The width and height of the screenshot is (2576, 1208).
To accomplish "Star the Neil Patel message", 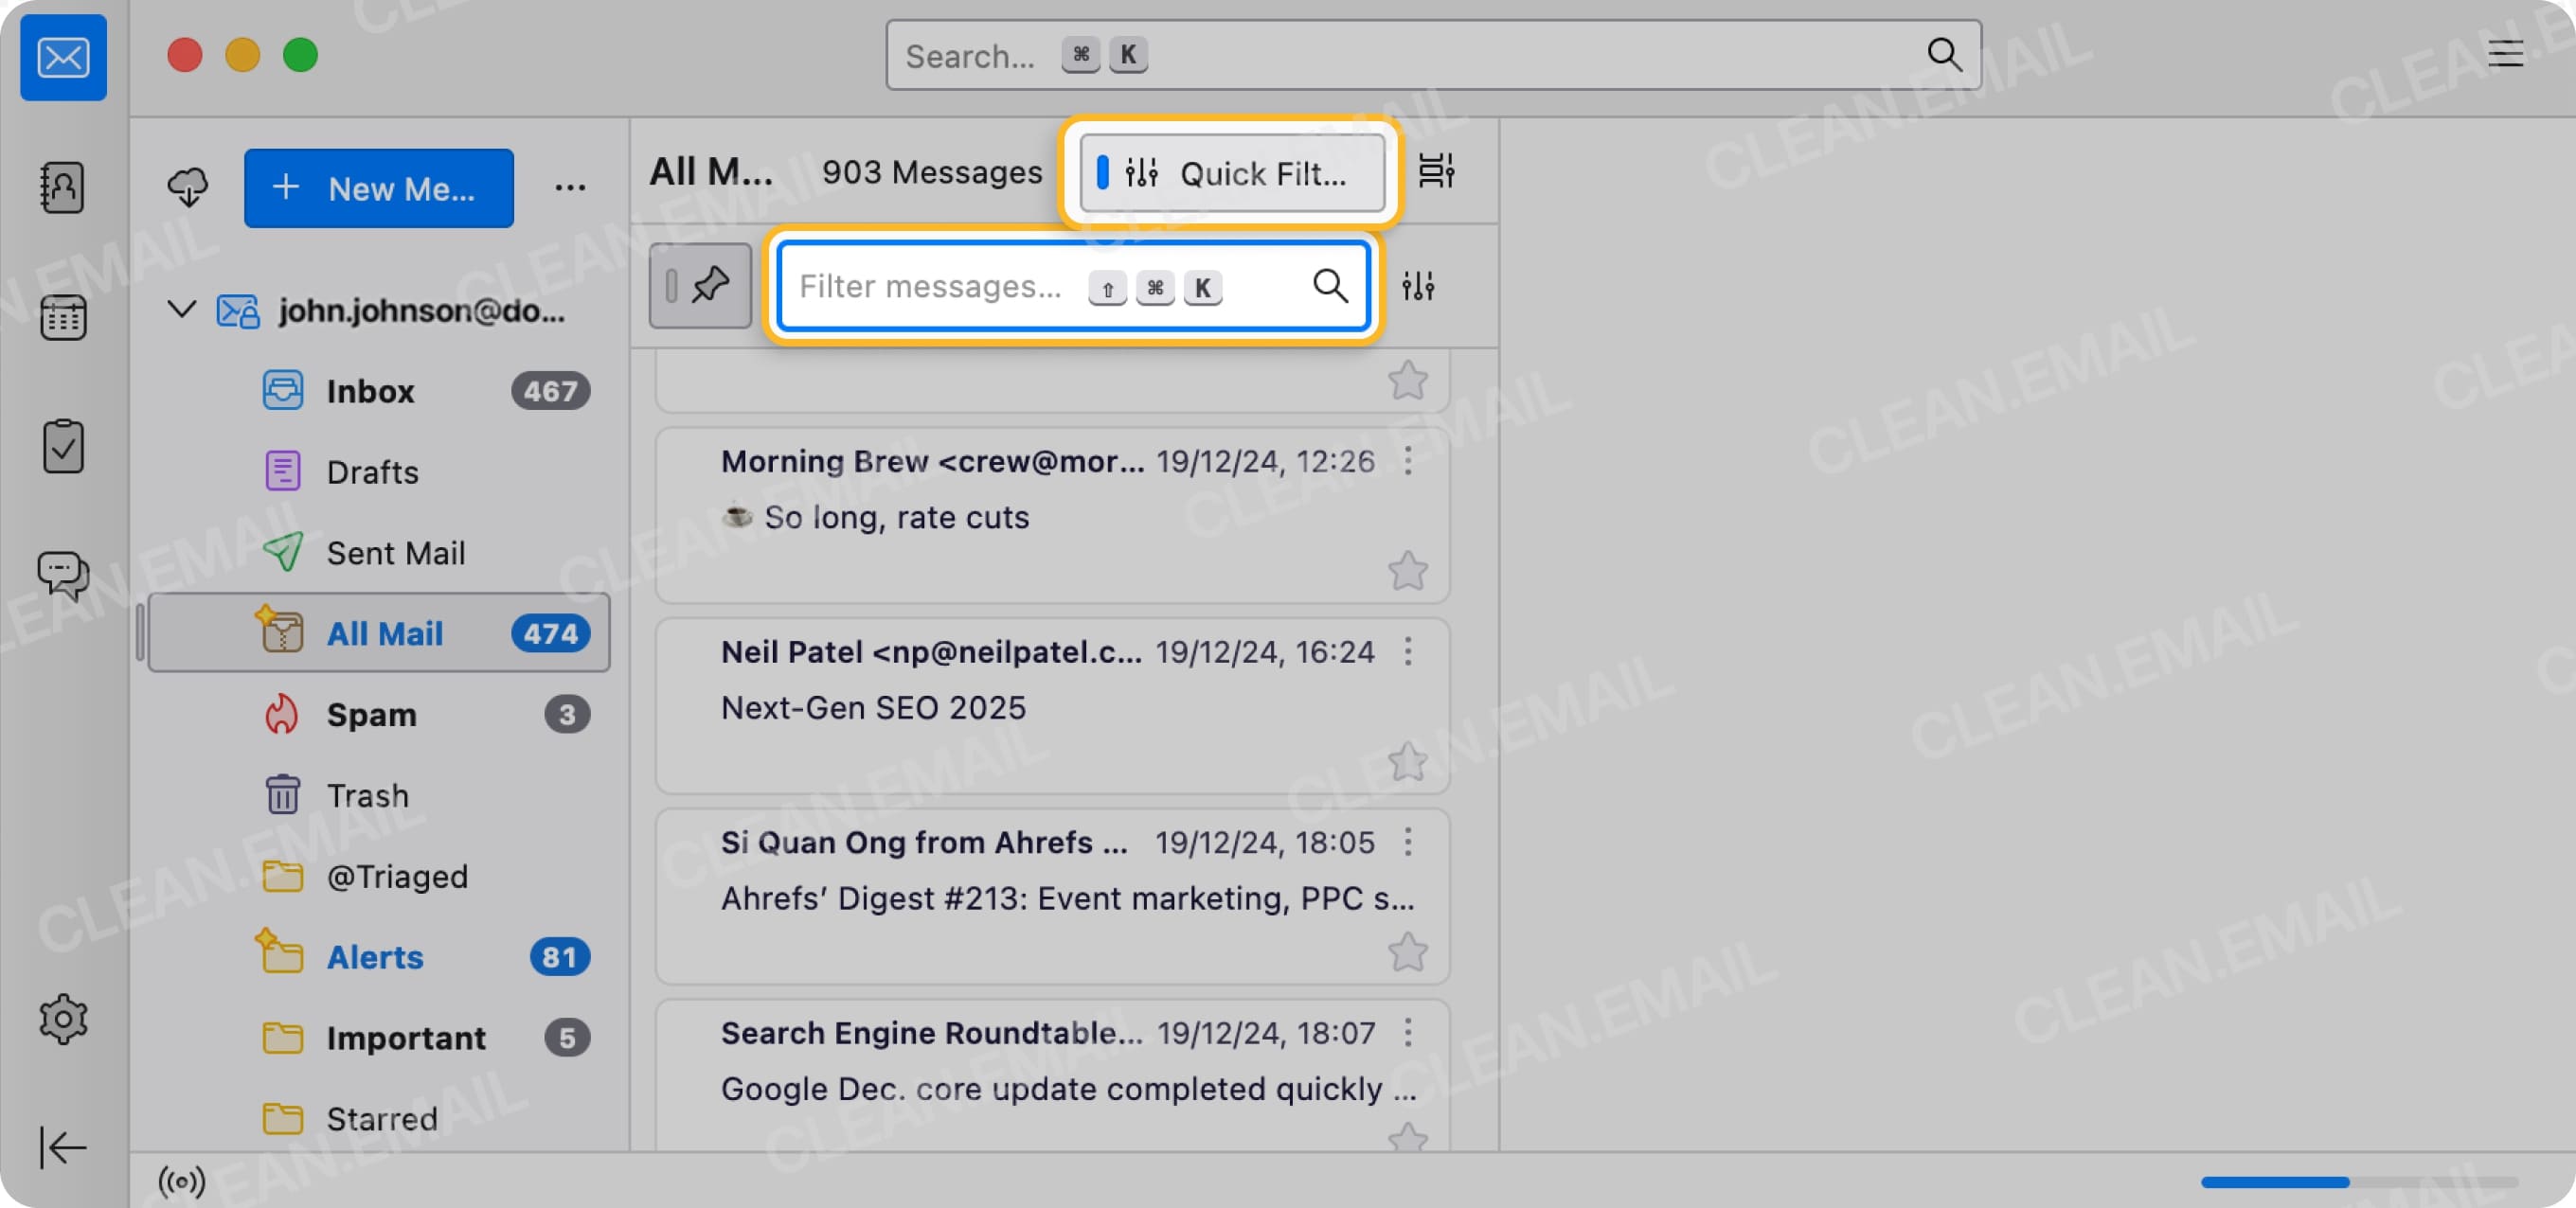I will coord(1408,760).
